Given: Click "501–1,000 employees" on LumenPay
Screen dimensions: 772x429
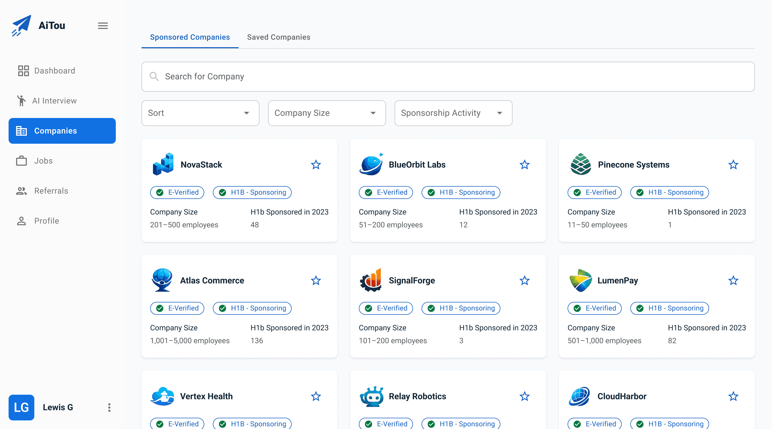Looking at the screenshot, I should tap(604, 341).
